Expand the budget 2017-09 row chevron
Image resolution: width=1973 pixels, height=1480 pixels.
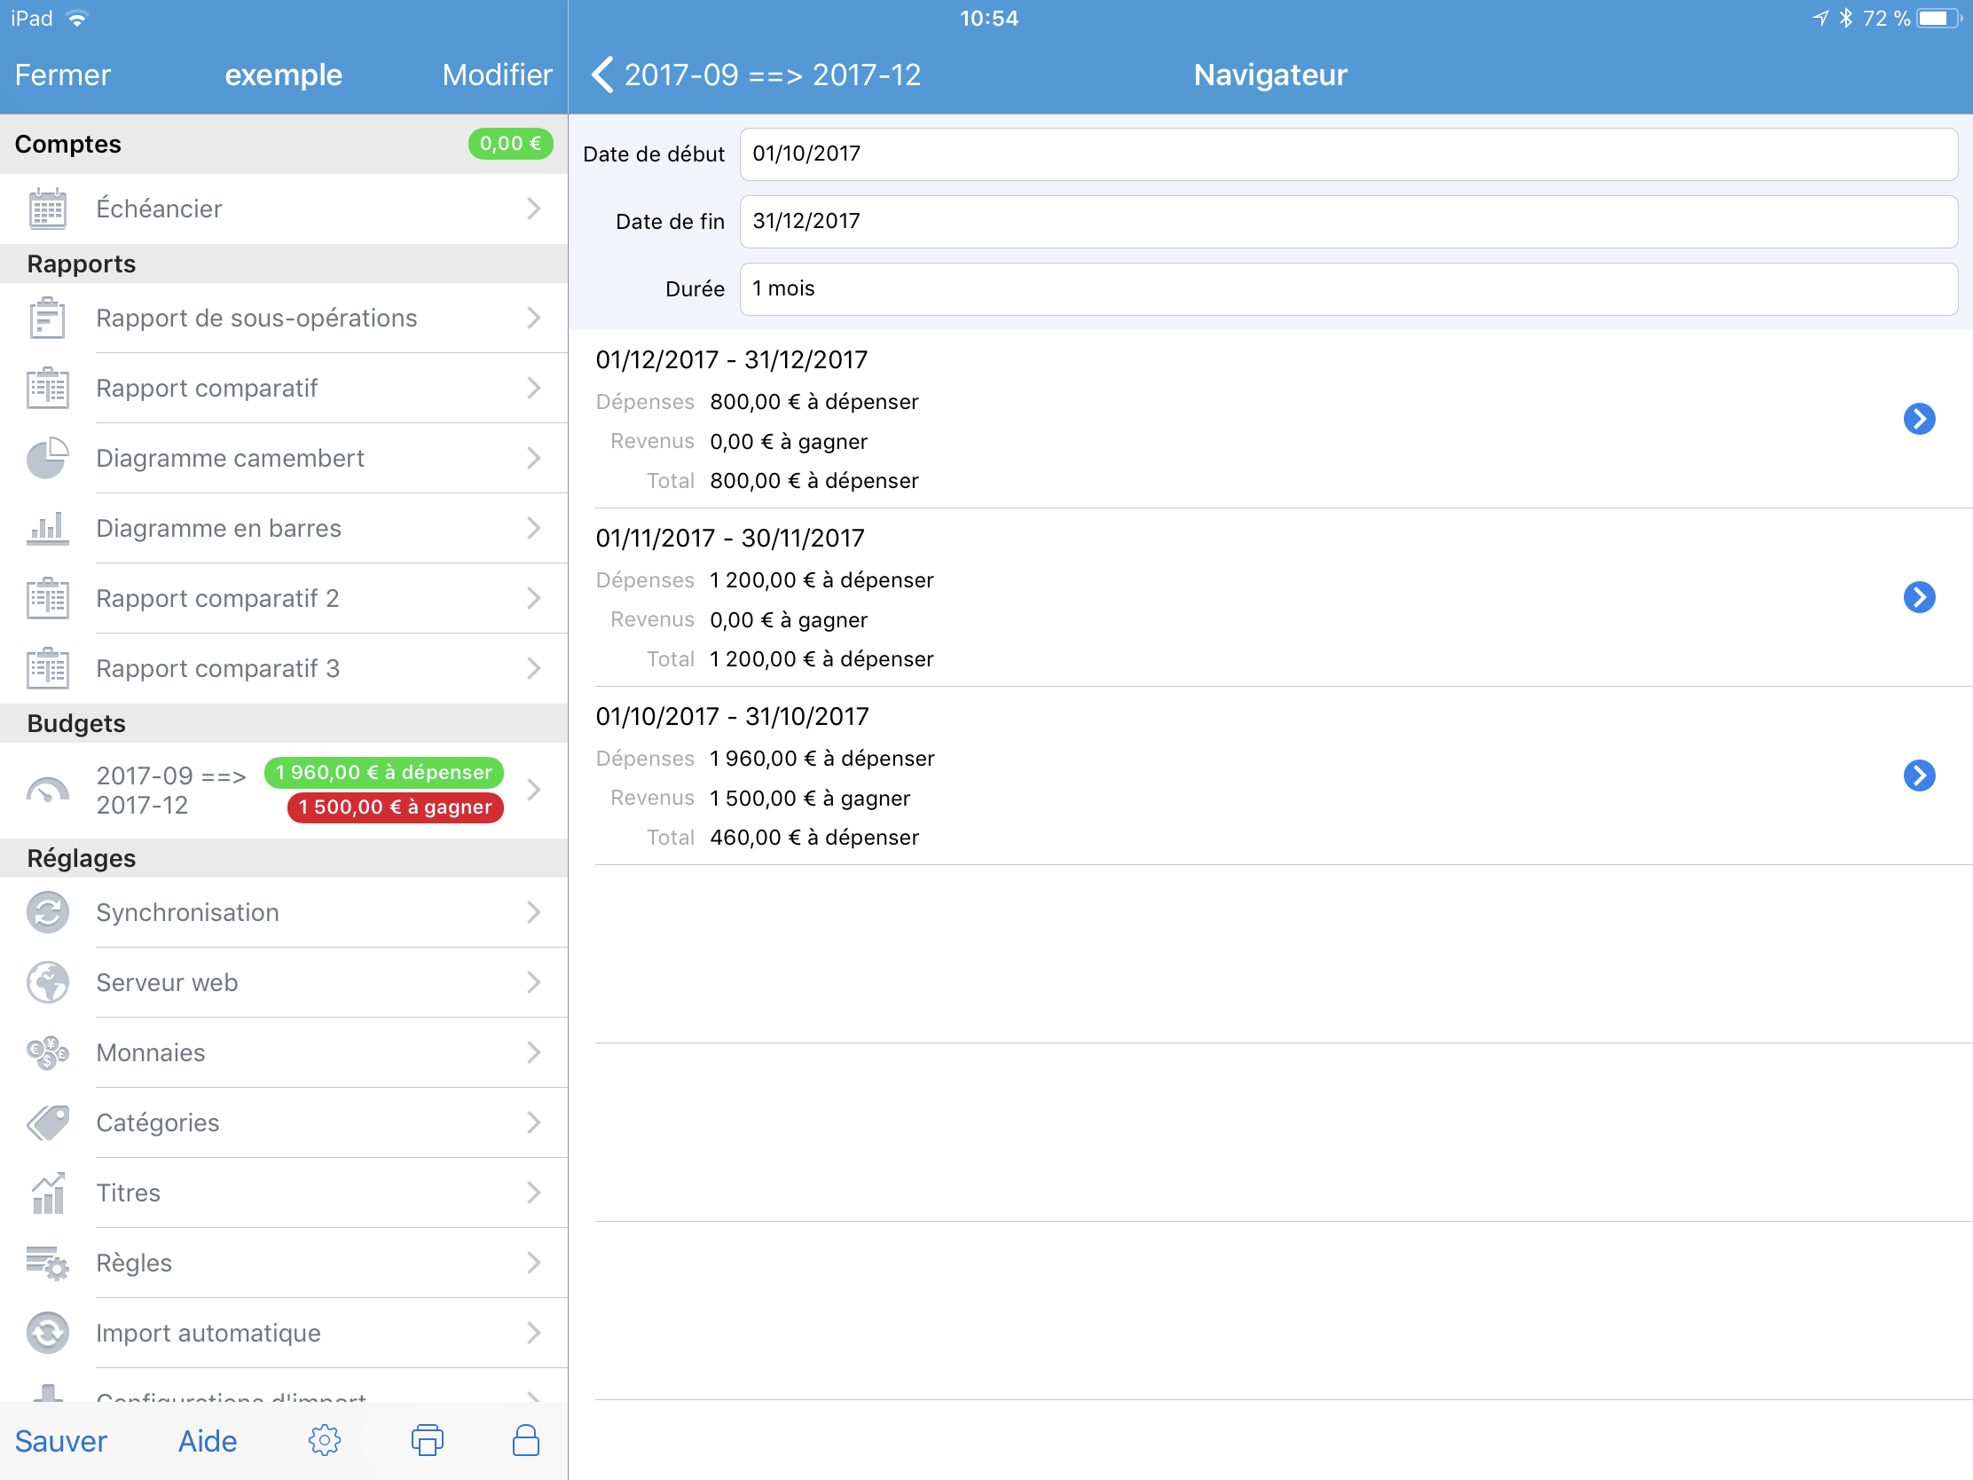(x=533, y=791)
